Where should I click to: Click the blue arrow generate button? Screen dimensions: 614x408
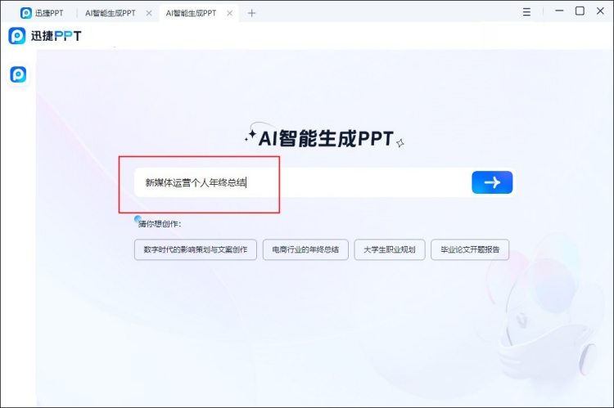tap(492, 182)
